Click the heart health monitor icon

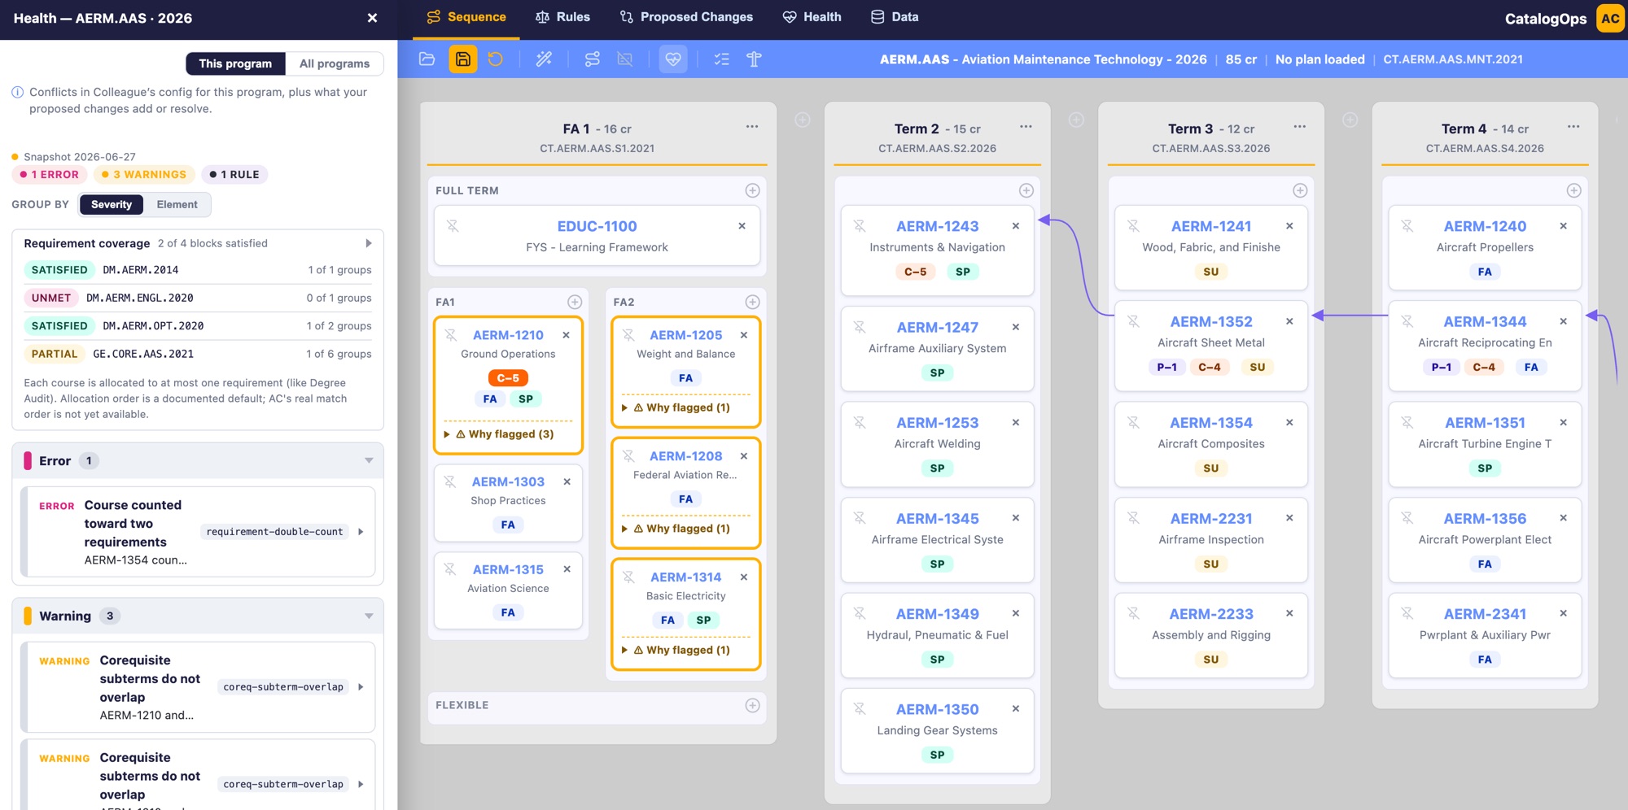(x=673, y=59)
